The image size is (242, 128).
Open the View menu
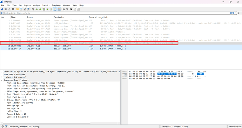click(x=14, y=5)
